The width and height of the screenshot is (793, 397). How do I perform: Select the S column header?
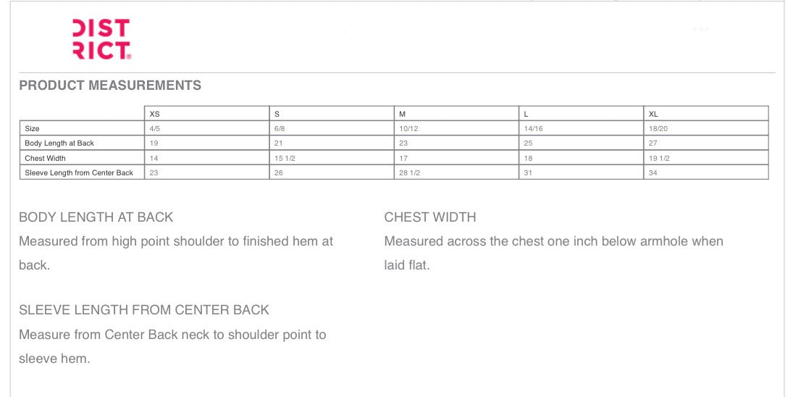[x=277, y=114]
